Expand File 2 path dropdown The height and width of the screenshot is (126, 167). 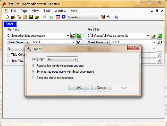click(x=148, y=36)
